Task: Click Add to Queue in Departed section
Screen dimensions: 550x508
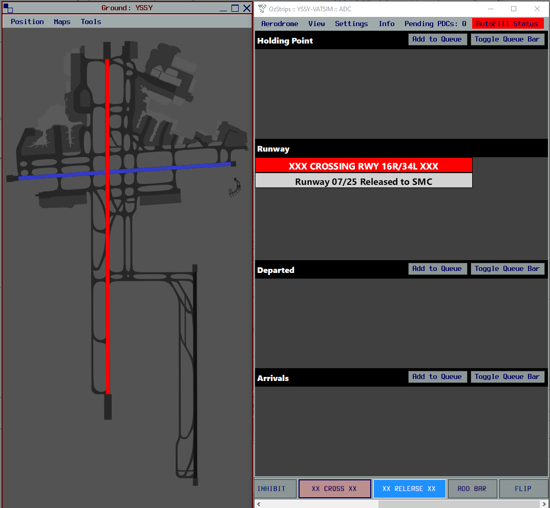Action: [x=437, y=269]
